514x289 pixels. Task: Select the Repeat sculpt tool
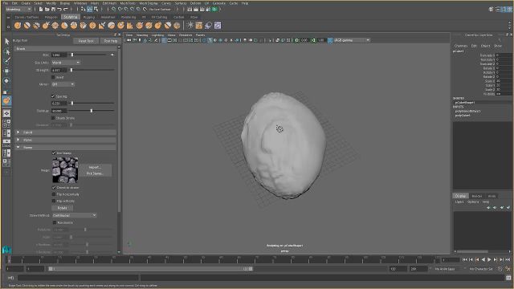[x=93, y=26]
